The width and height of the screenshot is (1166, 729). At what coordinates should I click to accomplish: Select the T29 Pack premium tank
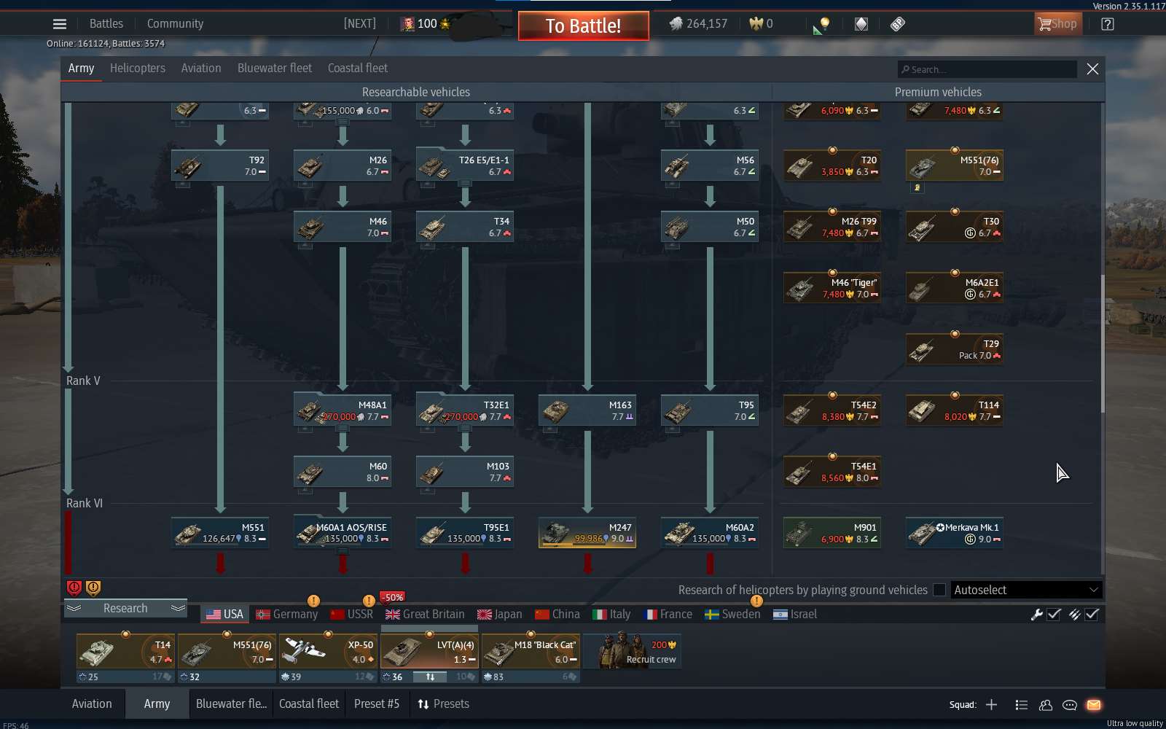[x=955, y=349]
